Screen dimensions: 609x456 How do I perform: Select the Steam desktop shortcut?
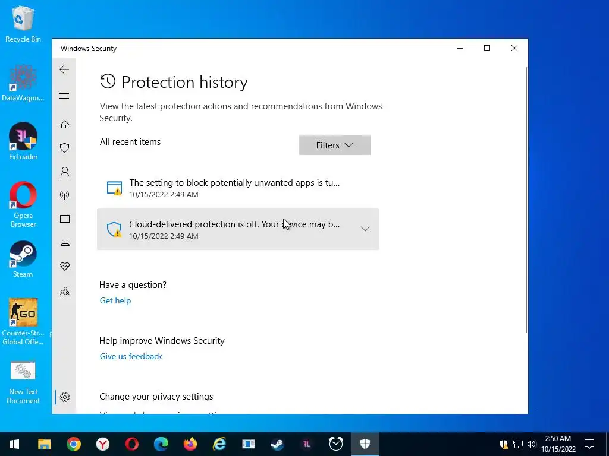click(23, 259)
